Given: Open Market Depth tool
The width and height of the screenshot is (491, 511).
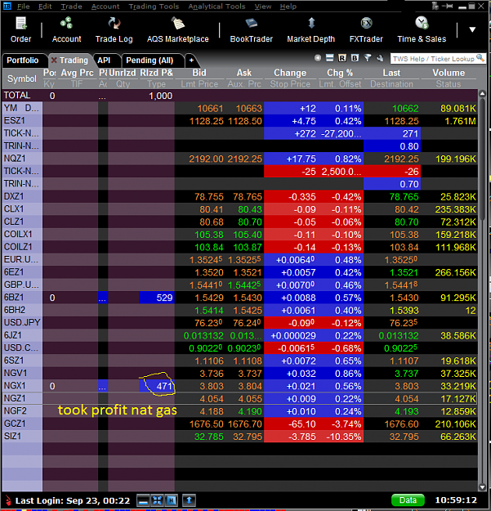Looking at the screenshot, I should tap(311, 30).
